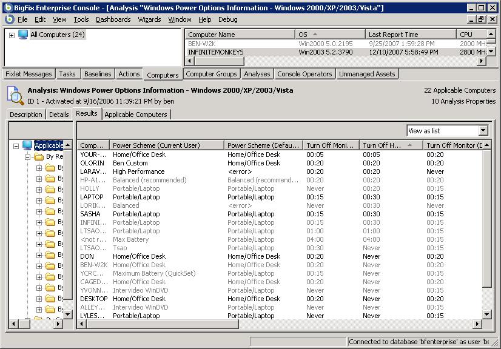The image size is (501, 349).
Task: Click the 22 Applicable Computers text
Action: [x=460, y=90]
